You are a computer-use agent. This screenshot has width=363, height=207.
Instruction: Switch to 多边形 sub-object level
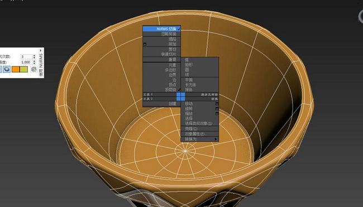coord(161,70)
